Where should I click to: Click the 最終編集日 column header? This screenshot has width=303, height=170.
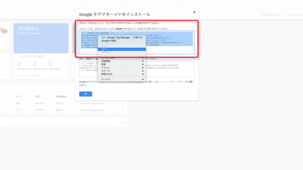tap(62, 97)
